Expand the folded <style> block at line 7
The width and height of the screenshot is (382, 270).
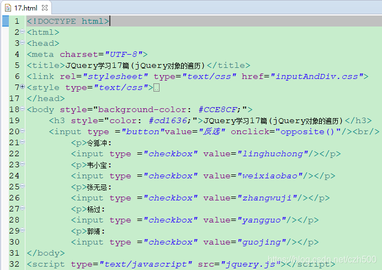(x=23, y=86)
